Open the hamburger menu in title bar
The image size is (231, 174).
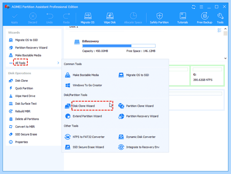click(201, 7)
